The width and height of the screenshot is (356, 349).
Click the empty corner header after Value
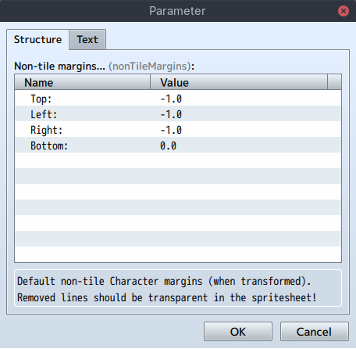tap(334, 82)
